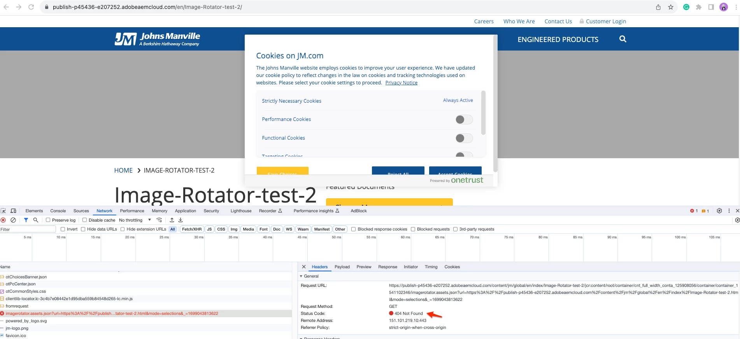Screen dimensions: 740x339
Task: Stop recording the network log
Action: click(x=4, y=220)
